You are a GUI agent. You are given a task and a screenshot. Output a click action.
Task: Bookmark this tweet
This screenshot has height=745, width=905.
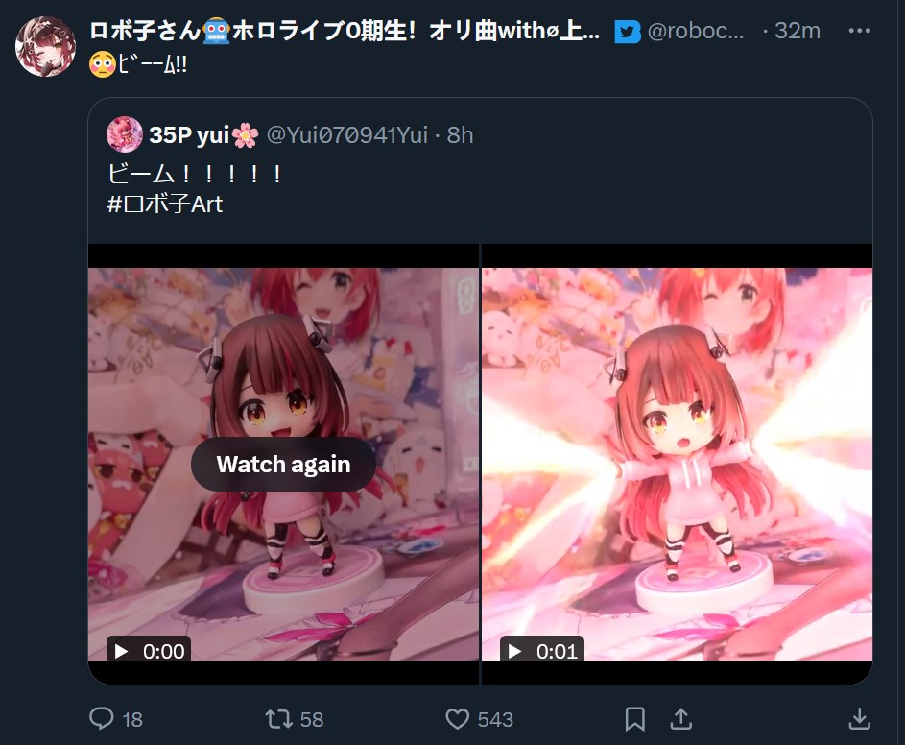pyautogui.click(x=635, y=719)
